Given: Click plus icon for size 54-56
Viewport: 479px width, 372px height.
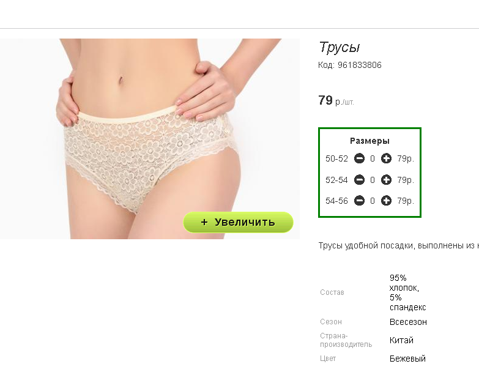Looking at the screenshot, I should pos(386,201).
